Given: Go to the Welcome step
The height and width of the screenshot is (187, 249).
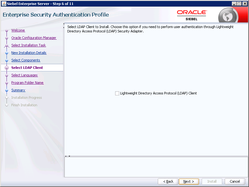Looking at the screenshot, I should (18, 30).
